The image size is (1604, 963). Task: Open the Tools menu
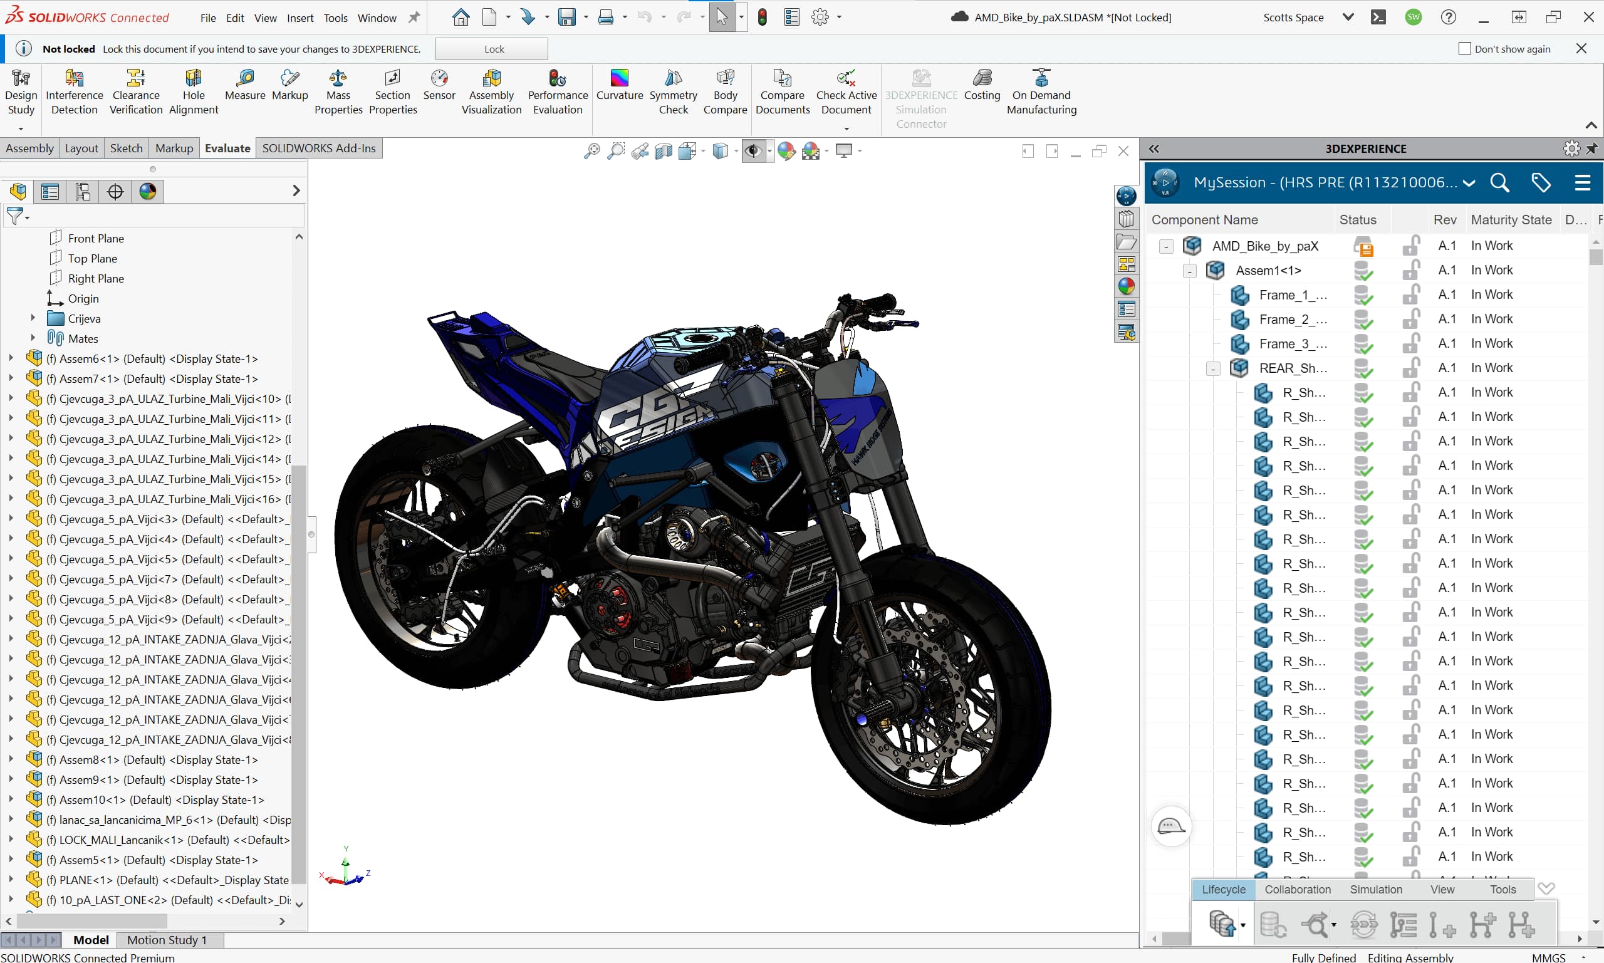click(335, 18)
